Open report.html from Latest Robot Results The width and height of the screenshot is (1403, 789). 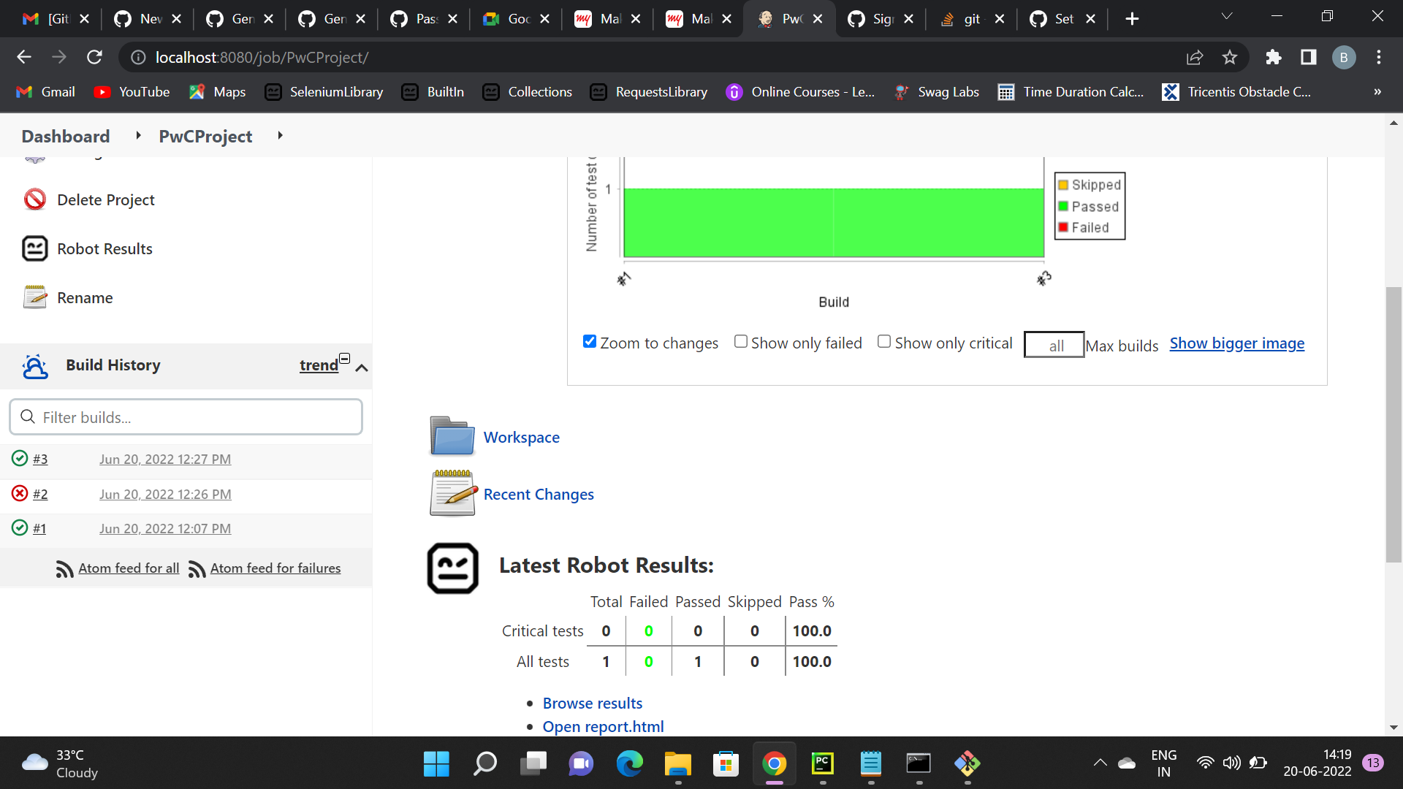603,726
